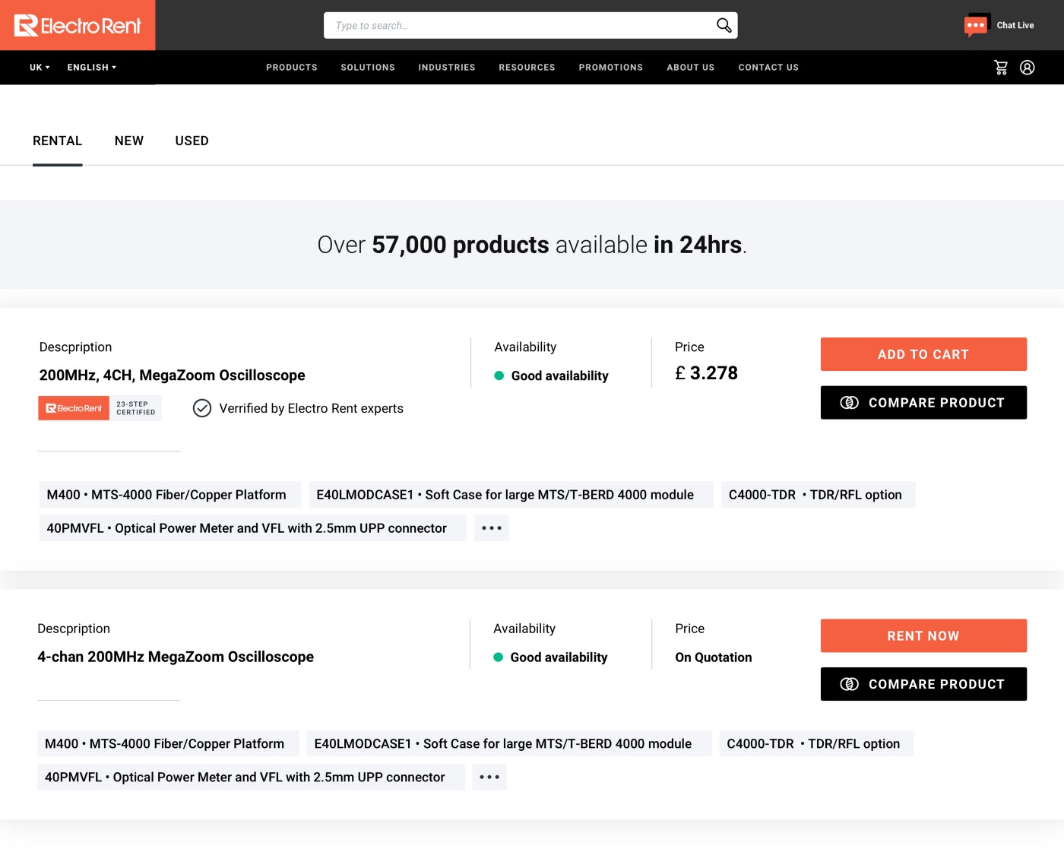The height and width of the screenshot is (852, 1064).
Task: Switch to the New tab
Action: [129, 141]
